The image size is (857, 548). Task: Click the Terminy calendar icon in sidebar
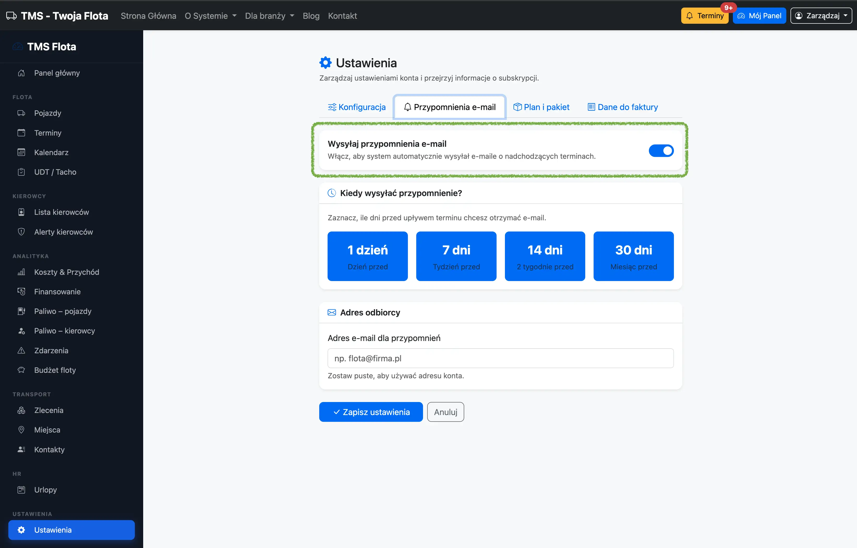tap(21, 133)
